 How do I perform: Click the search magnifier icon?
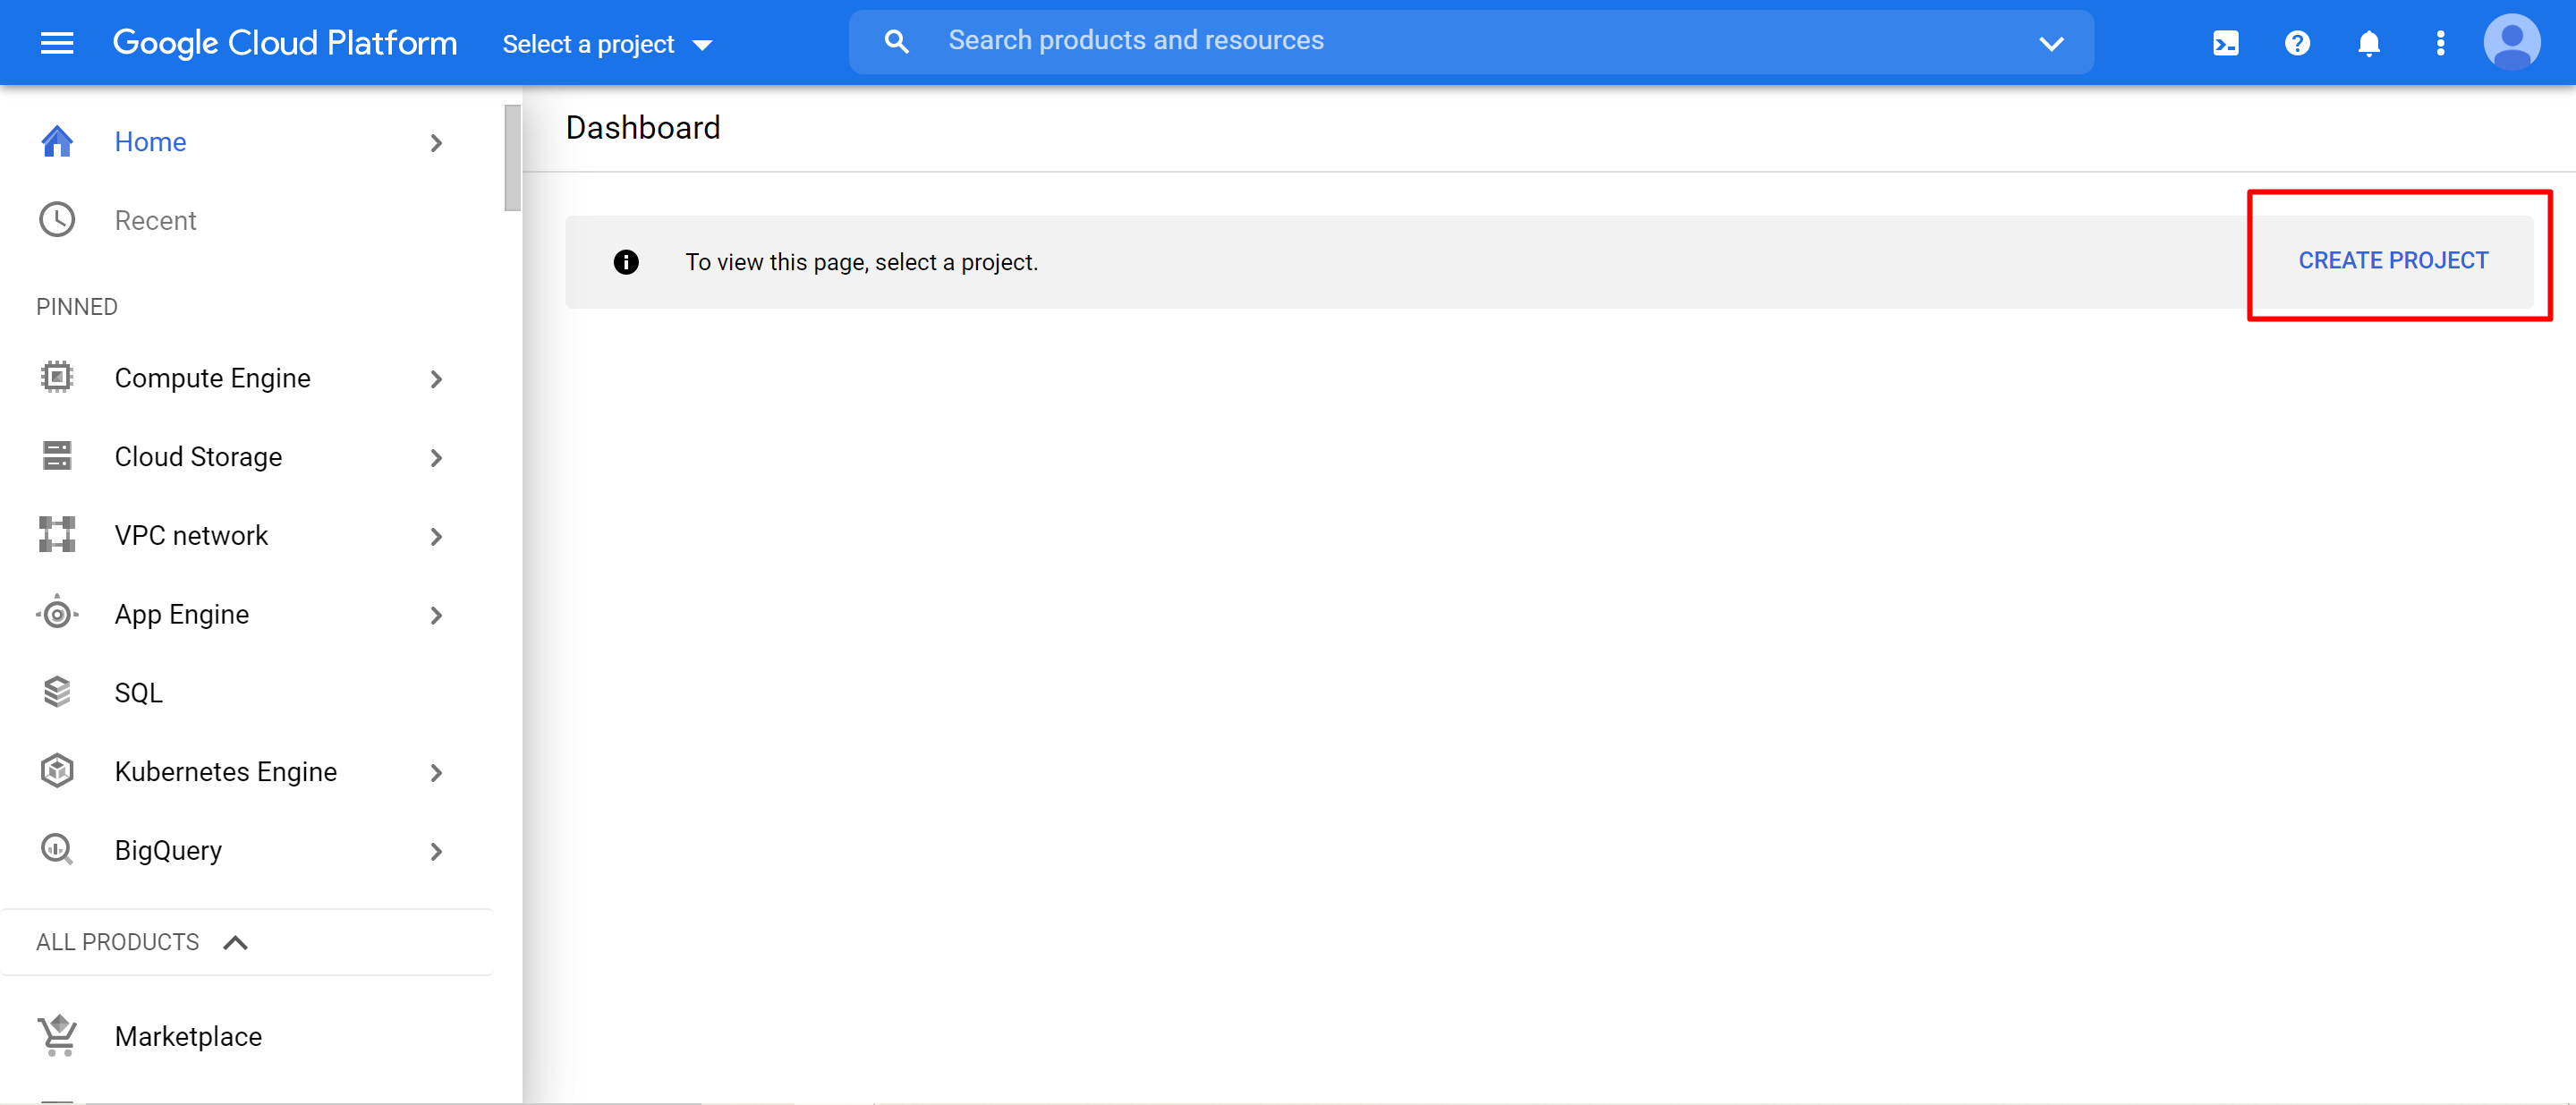(x=896, y=42)
